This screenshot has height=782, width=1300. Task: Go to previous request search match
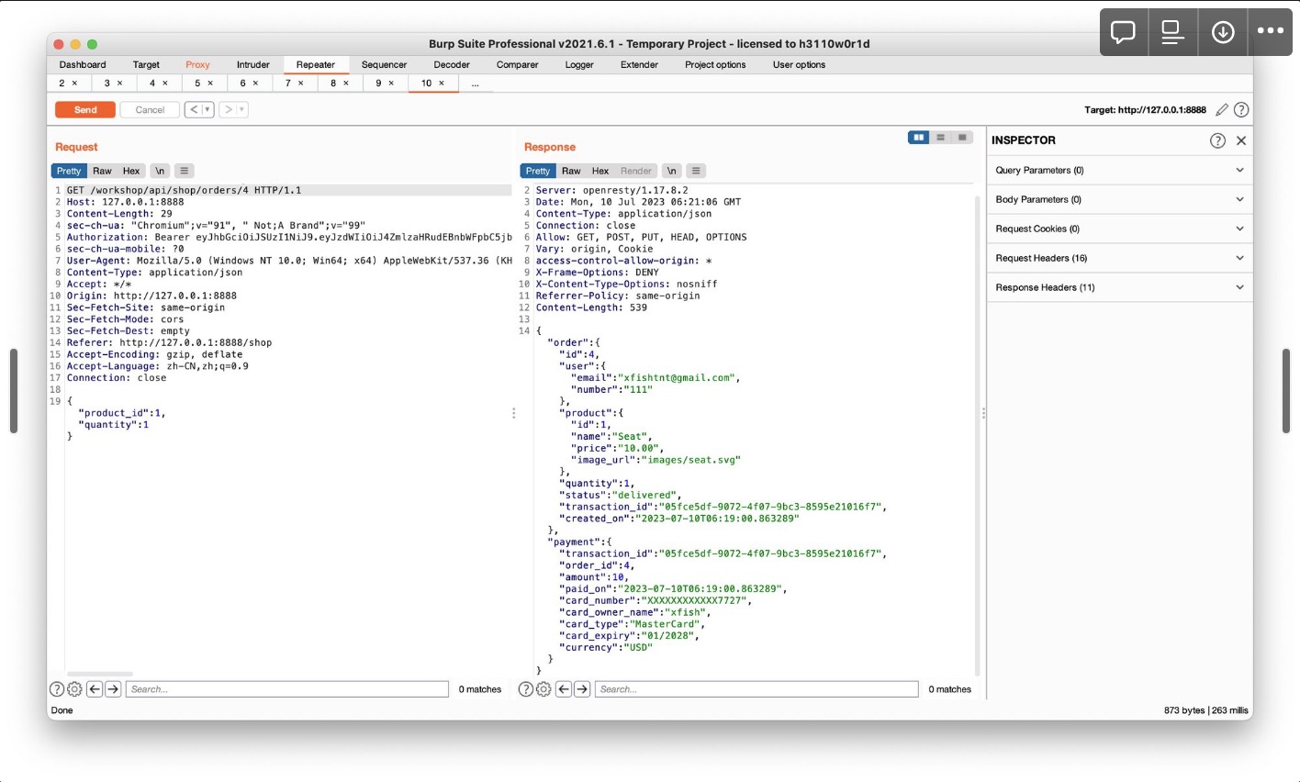click(95, 689)
